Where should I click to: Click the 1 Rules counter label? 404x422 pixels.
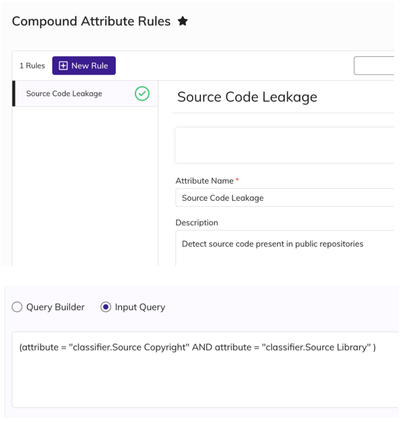[32, 65]
